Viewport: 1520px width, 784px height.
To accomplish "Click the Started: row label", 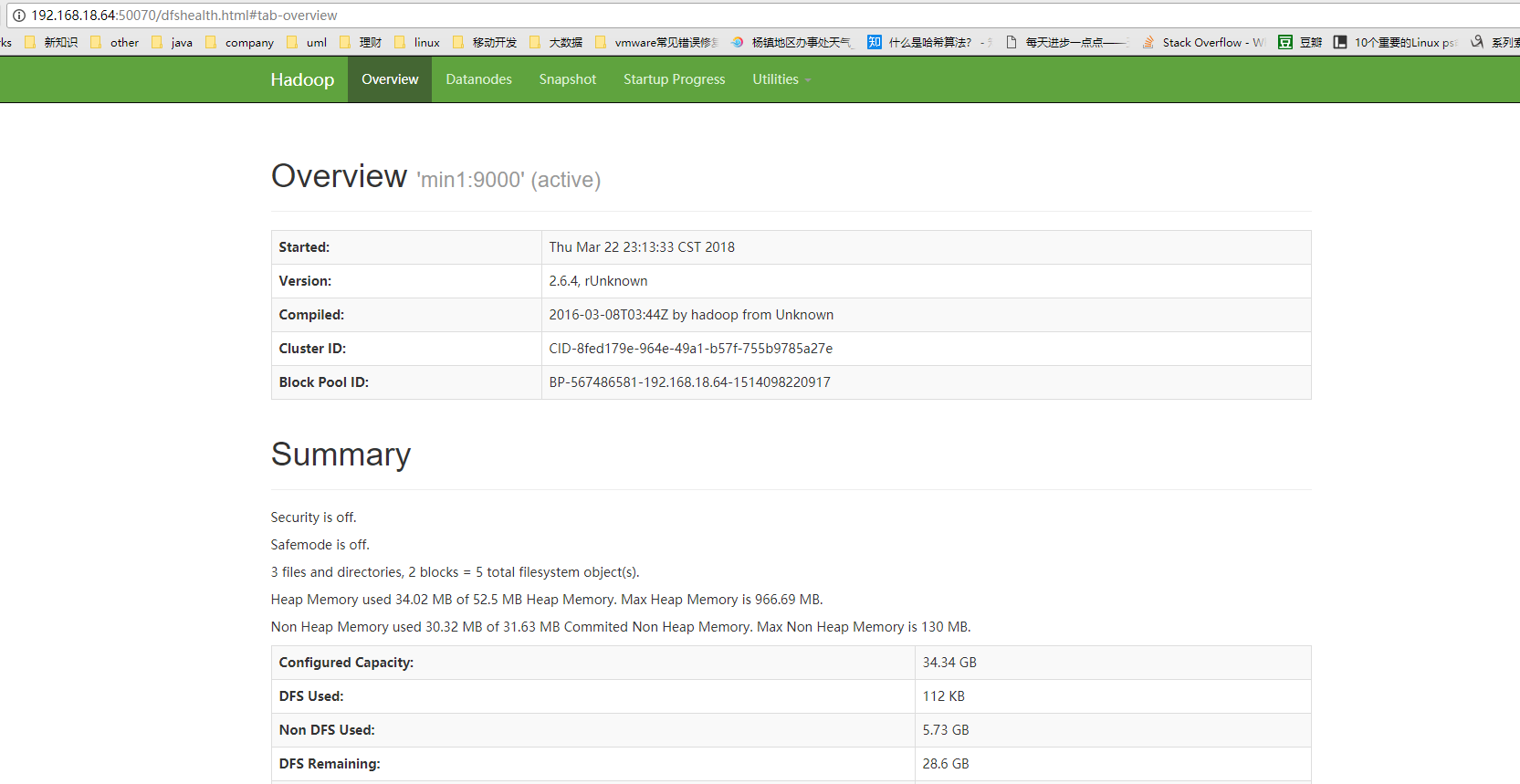I will (x=304, y=247).
